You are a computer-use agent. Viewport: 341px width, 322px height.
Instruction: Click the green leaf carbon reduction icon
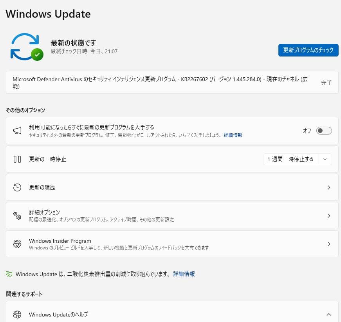9,274
